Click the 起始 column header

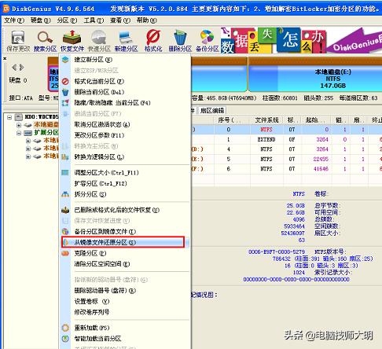tap(316, 120)
